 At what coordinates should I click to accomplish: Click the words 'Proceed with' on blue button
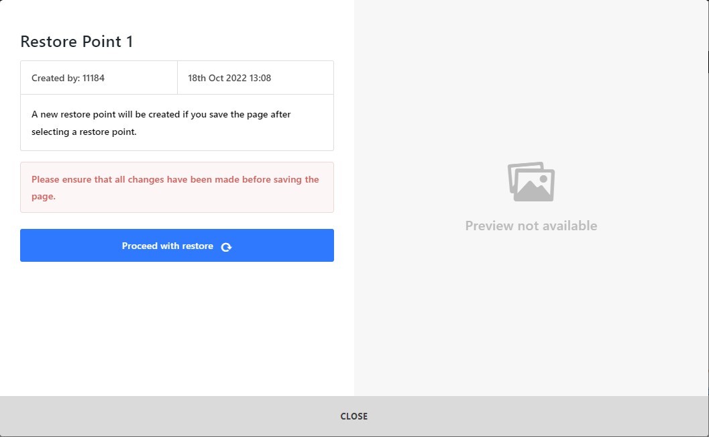pos(150,246)
